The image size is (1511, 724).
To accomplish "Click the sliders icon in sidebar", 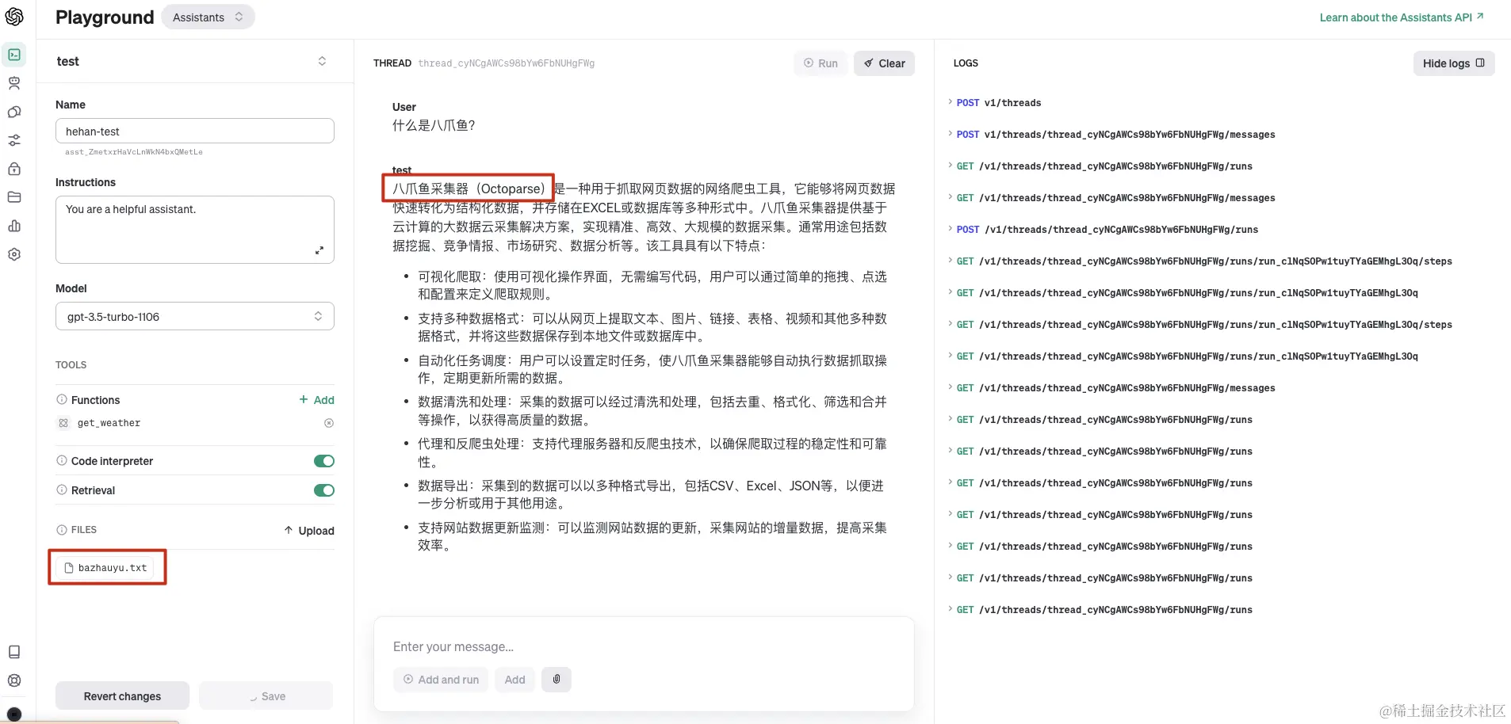I will tap(14, 140).
